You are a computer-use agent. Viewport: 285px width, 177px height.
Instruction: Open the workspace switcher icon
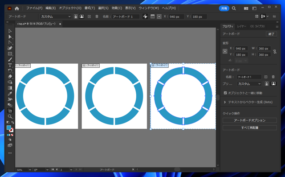point(254,8)
